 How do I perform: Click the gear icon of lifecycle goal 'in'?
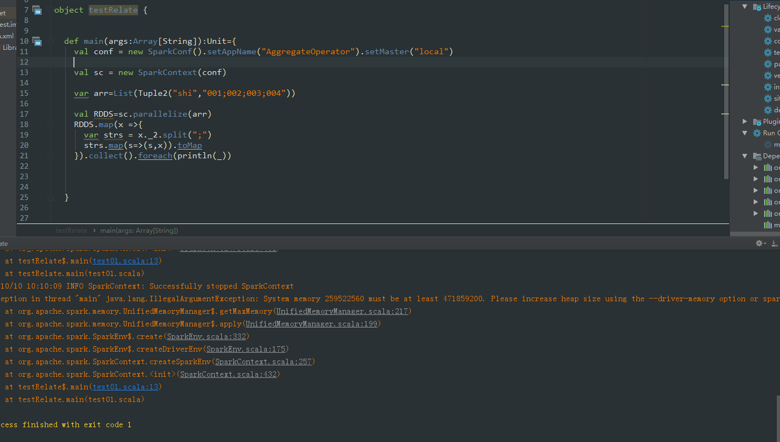(768, 87)
